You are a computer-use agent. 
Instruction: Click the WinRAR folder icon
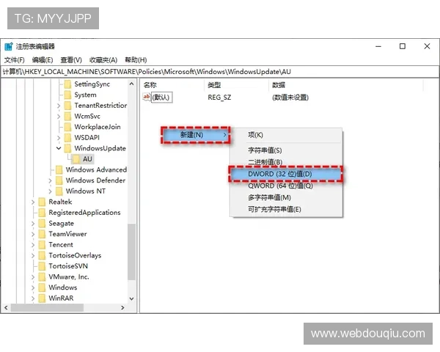pos(42,298)
